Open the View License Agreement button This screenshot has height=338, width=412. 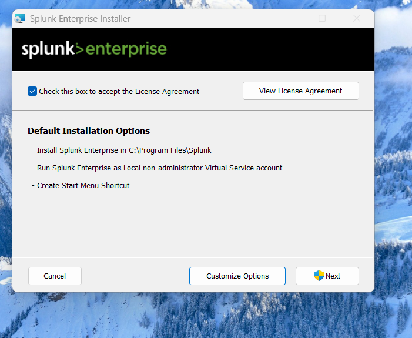click(x=300, y=91)
